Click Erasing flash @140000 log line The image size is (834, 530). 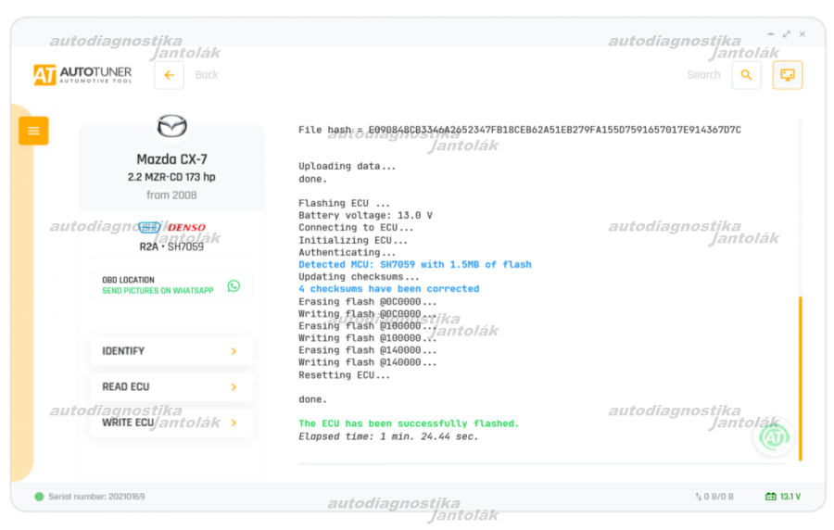pos(367,350)
